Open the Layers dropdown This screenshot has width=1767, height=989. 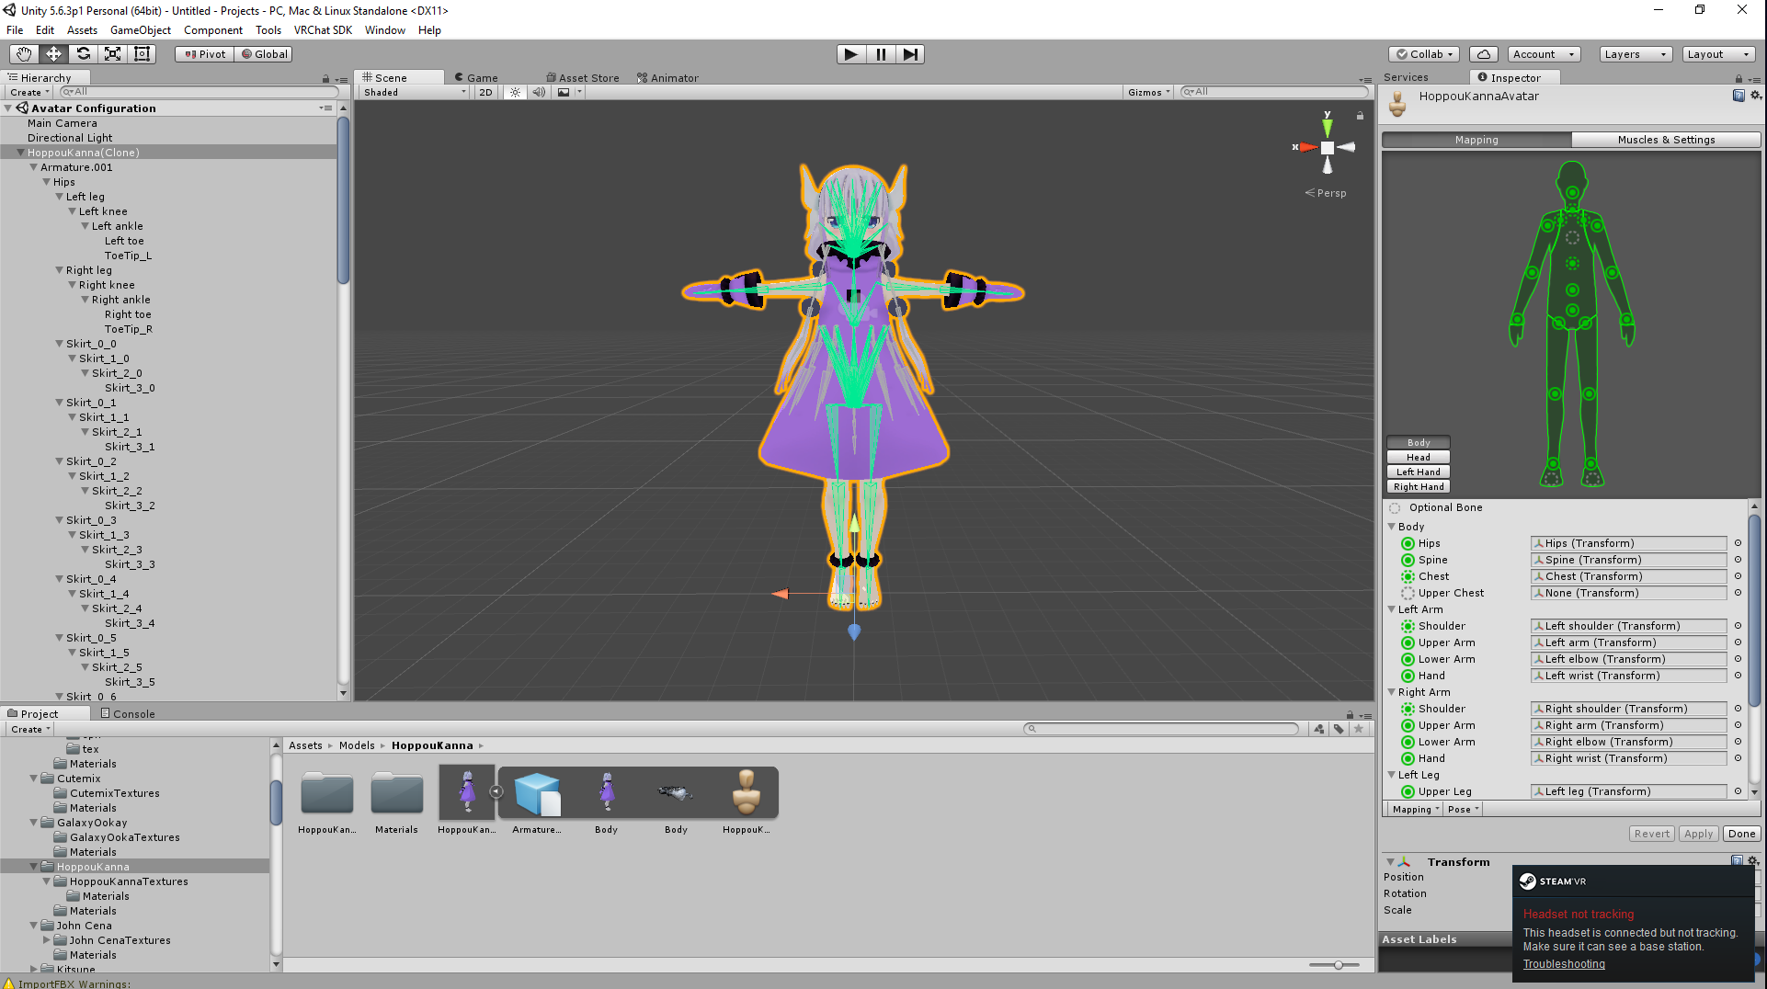point(1635,54)
